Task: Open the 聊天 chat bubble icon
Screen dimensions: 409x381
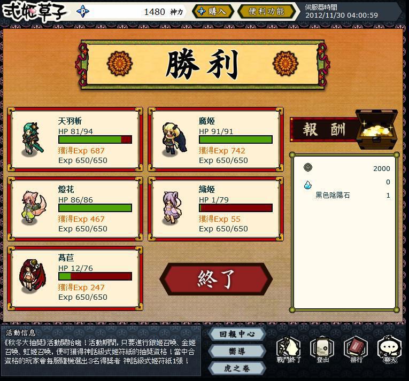Action: pyautogui.click(x=390, y=349)
